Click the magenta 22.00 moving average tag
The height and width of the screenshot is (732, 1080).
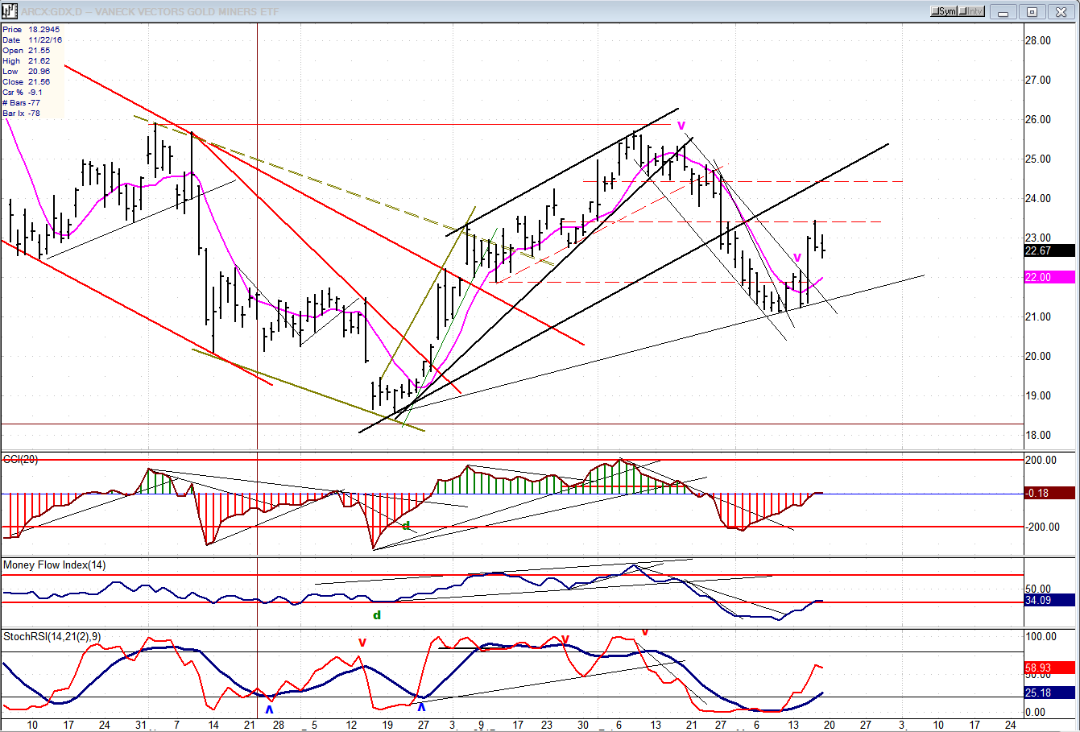(x=1049, y=277)
